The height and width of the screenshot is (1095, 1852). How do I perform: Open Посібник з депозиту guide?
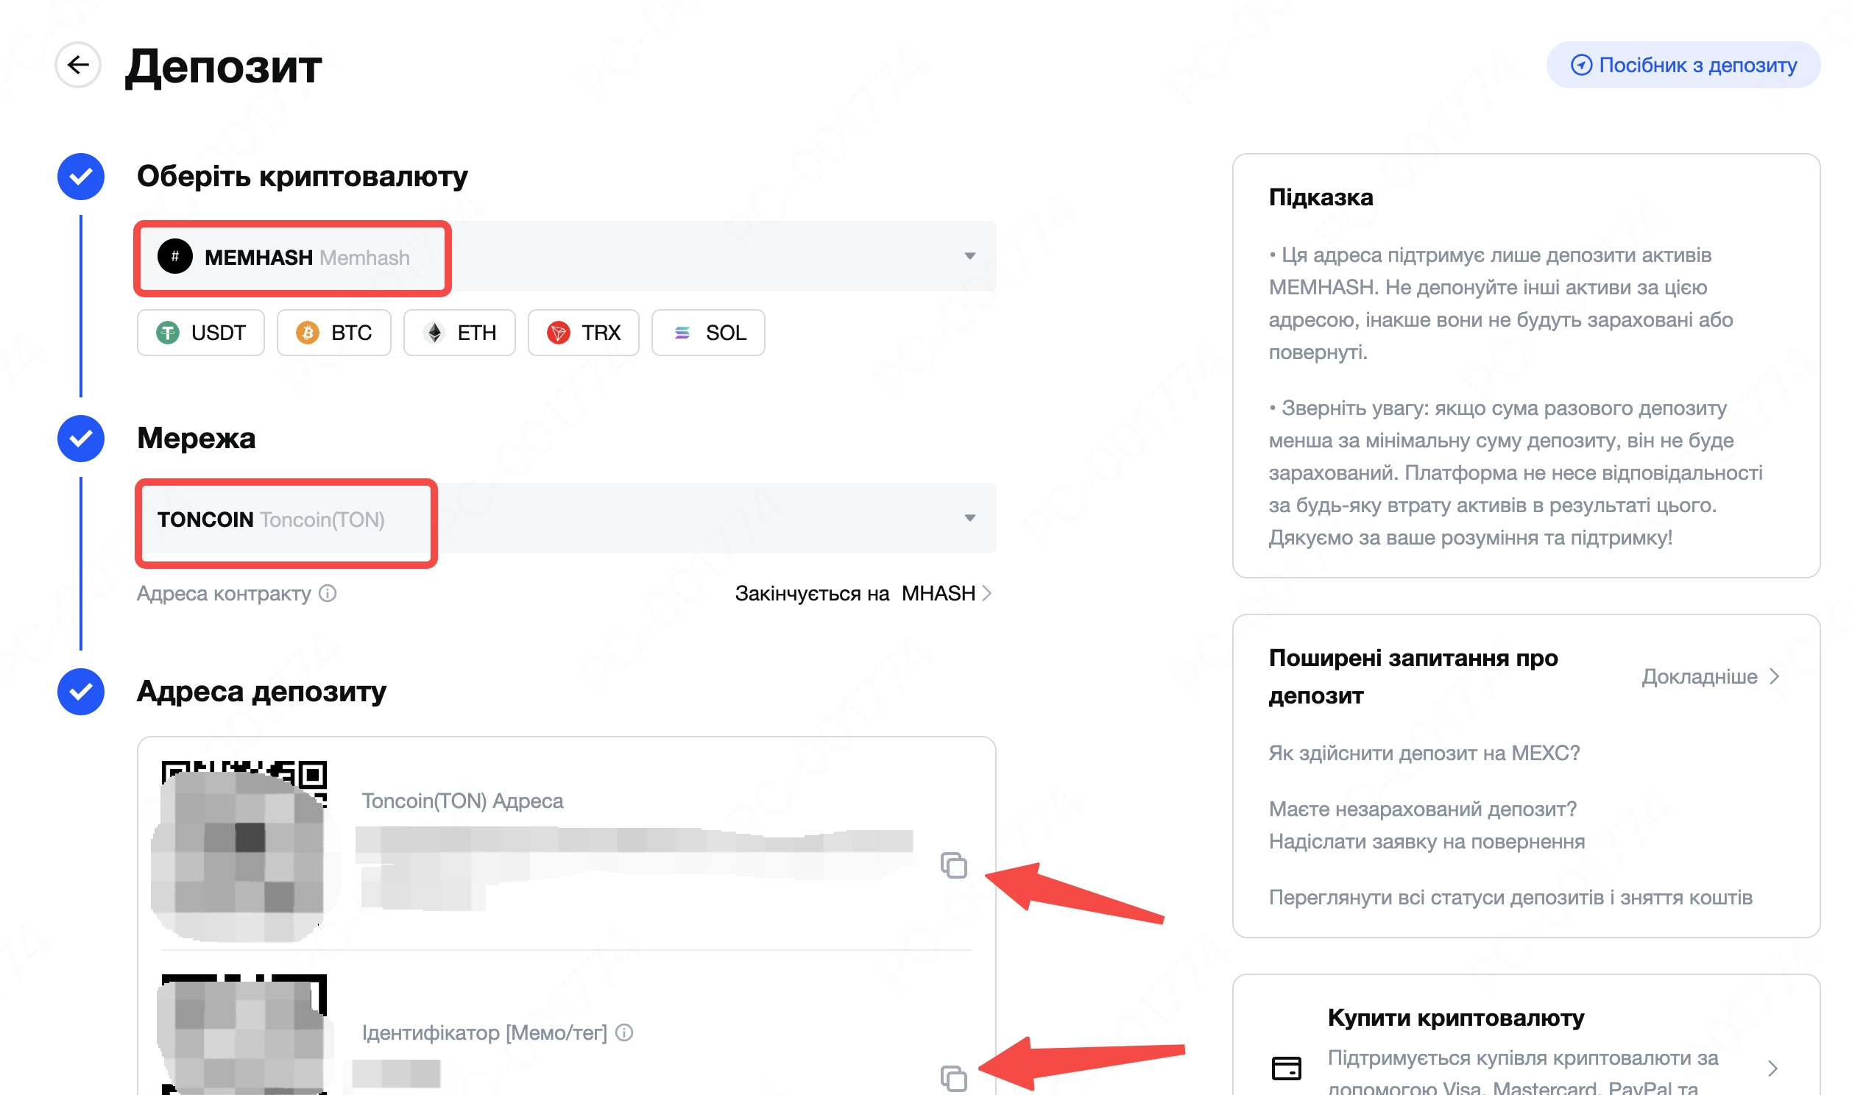click(x=1683, y=65)
